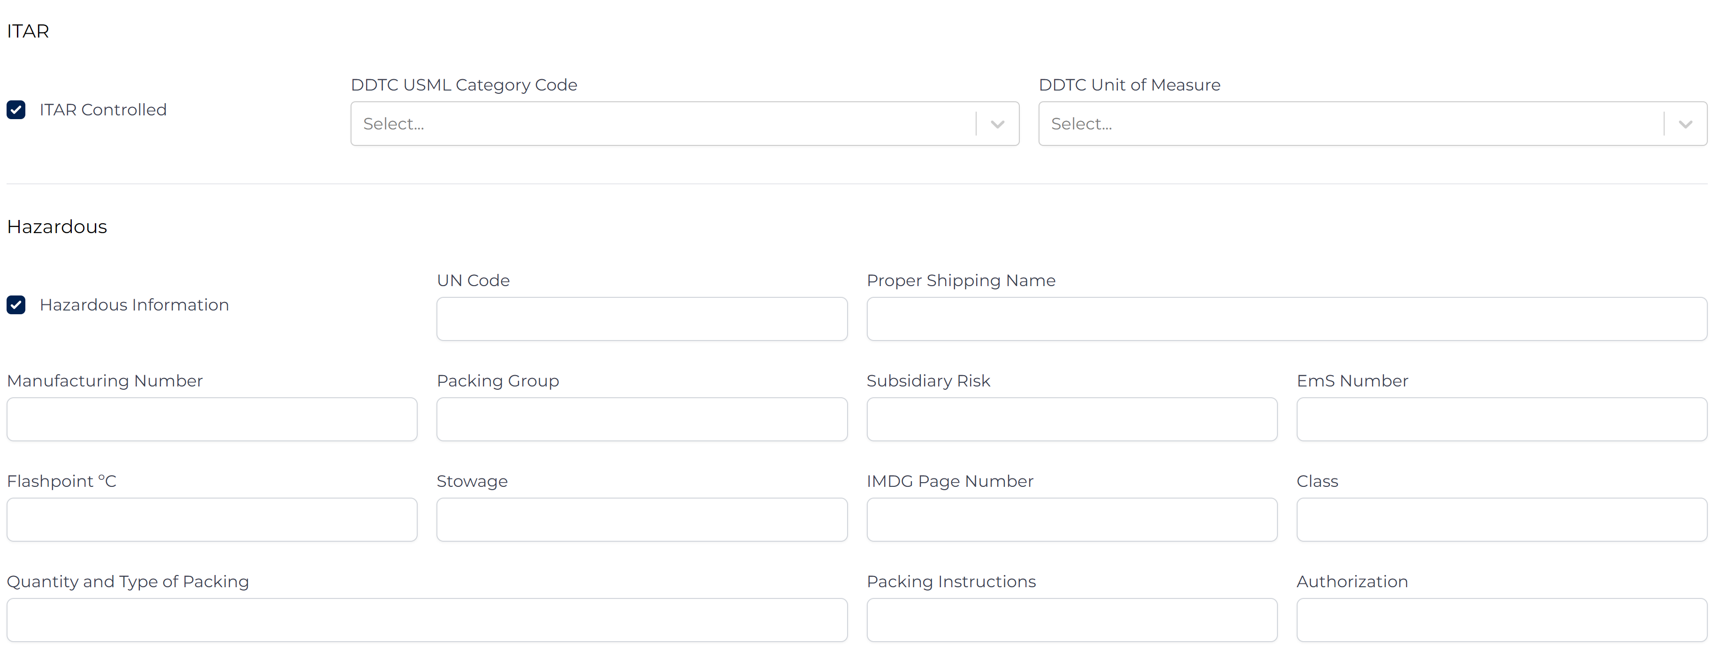Viewport: 1735px width, 651px height.
Task: Uncheck the ITAR Controlled checkbox
Action: [x=16, y=110]
